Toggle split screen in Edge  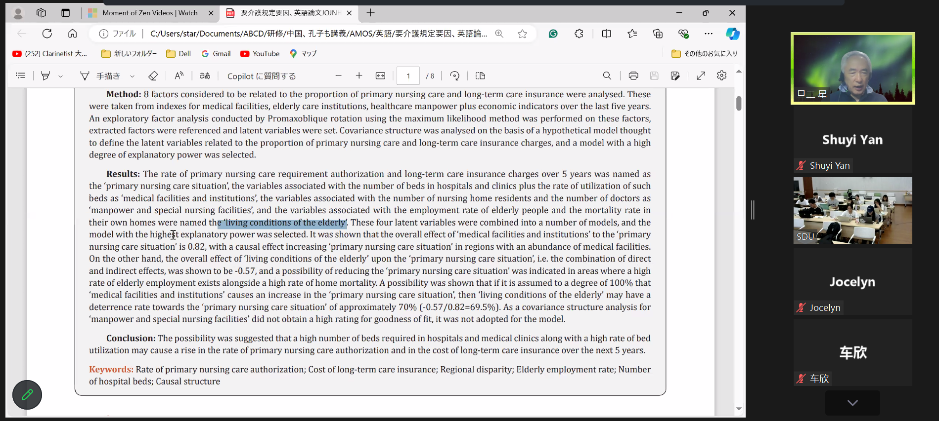(607, 34)
